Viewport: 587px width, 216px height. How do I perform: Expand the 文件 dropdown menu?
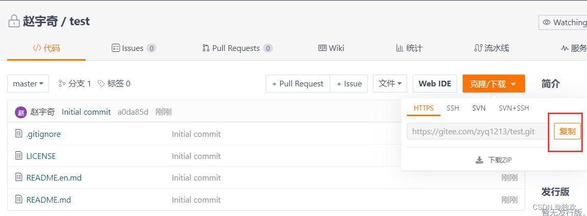[x=390, y=83]
